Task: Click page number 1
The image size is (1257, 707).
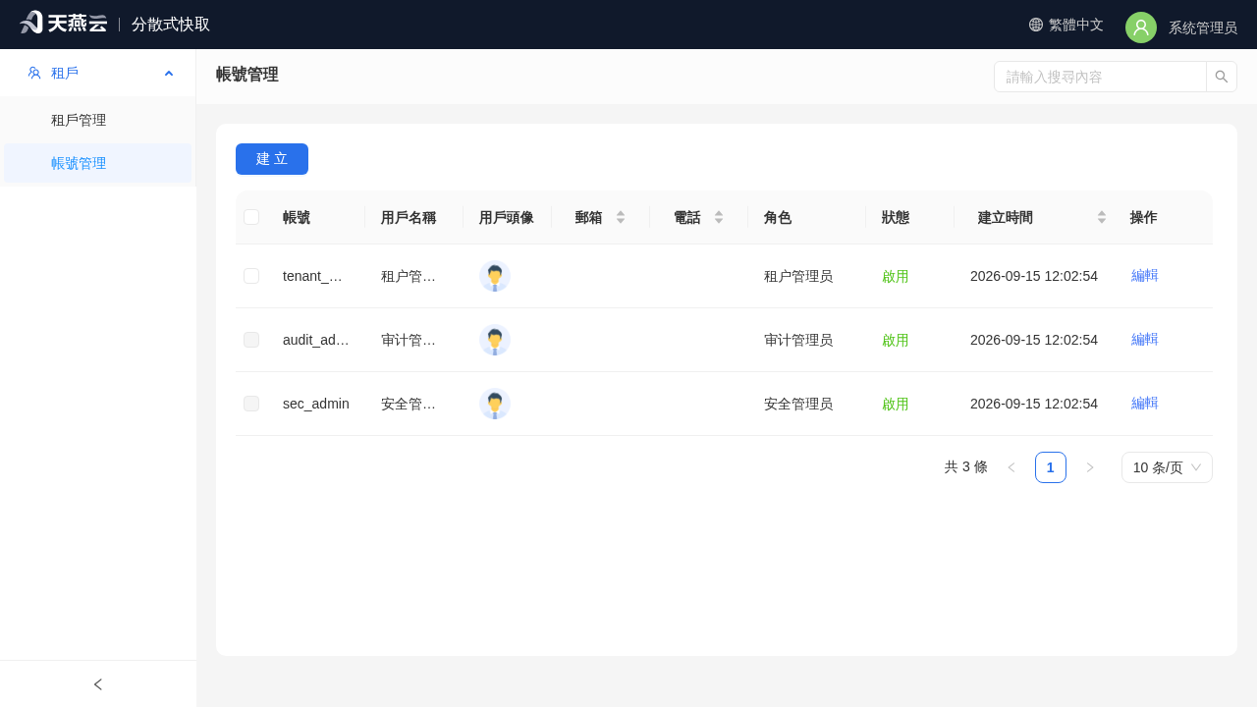Action: tap(1051, 467)
